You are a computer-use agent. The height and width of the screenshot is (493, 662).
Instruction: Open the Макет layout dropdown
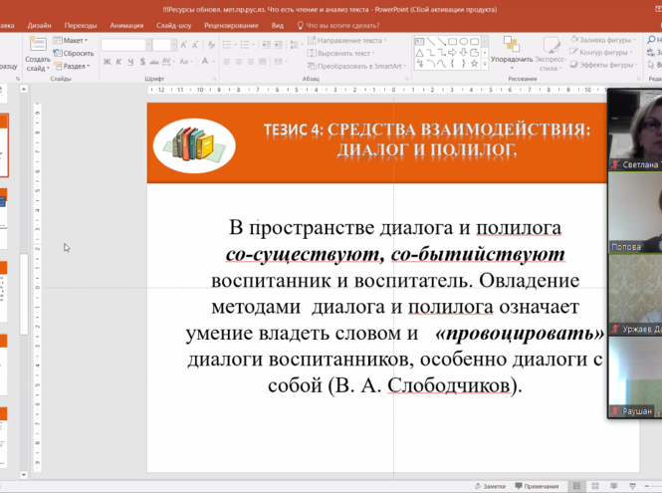click(71, 40)
